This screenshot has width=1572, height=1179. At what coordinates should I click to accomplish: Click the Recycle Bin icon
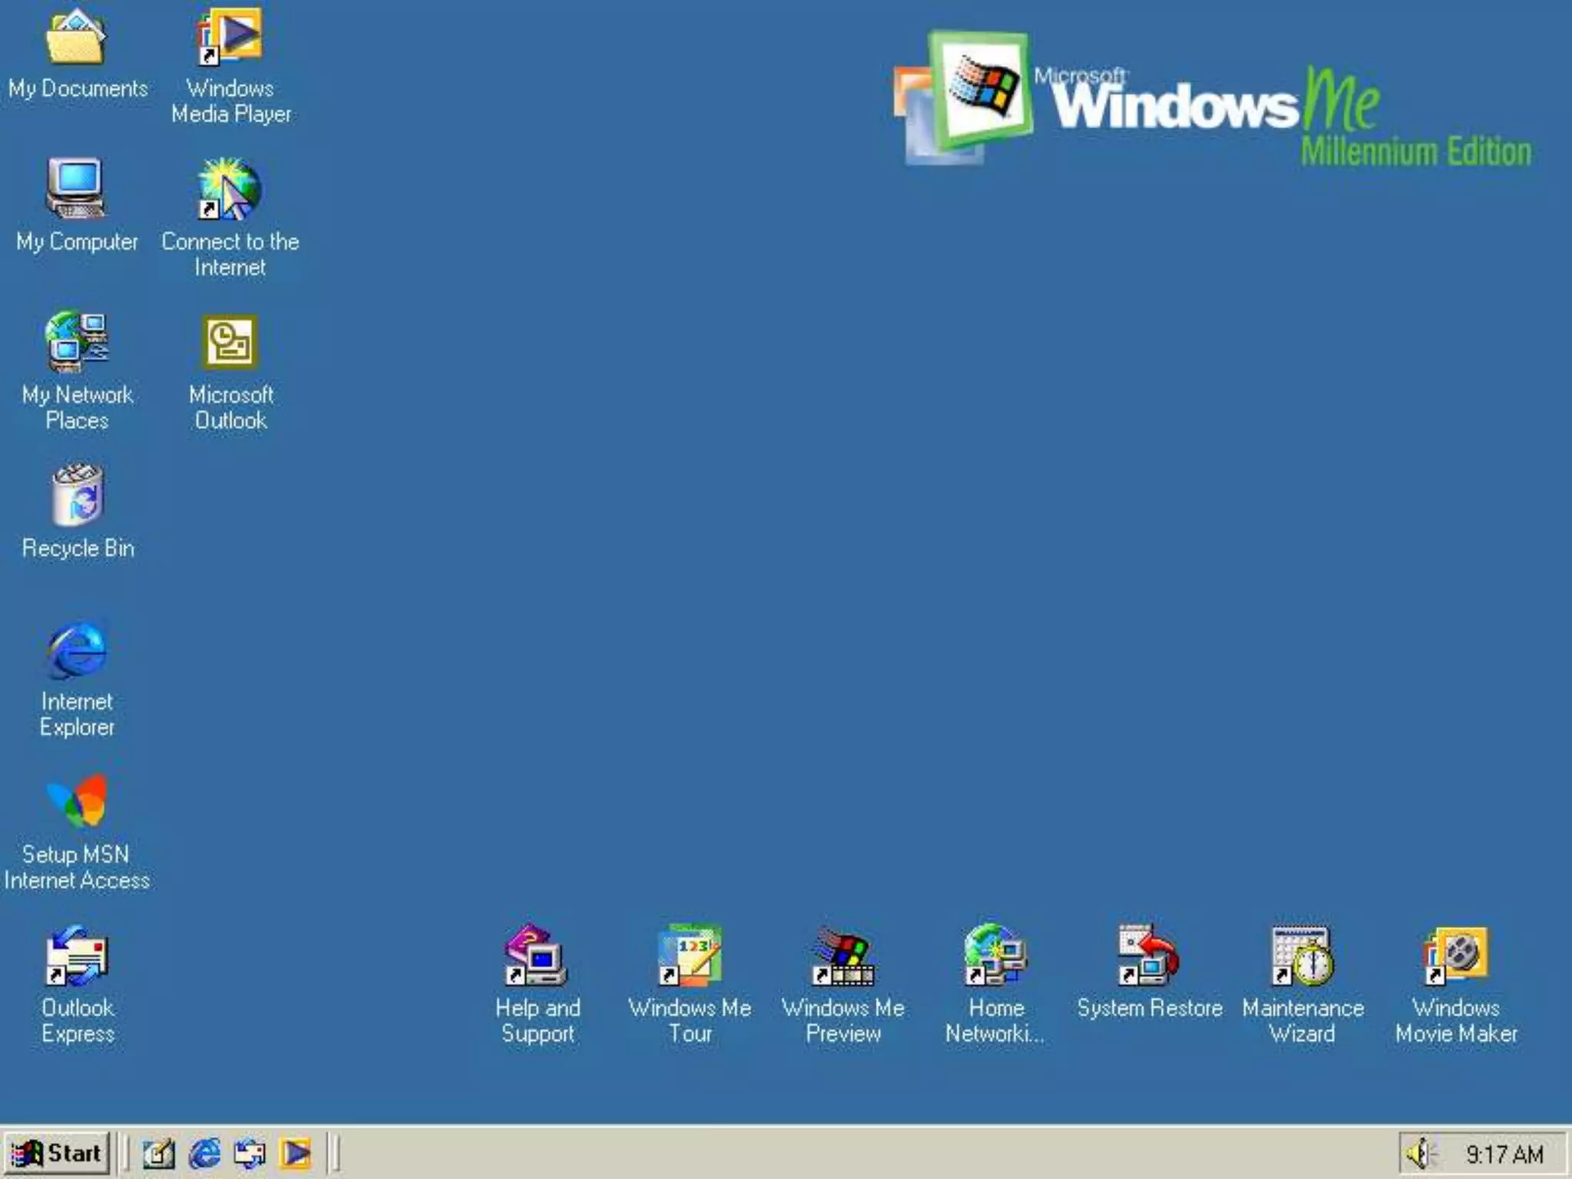77,495
